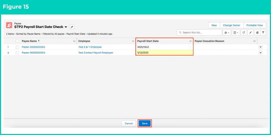Open row actions menu for Payee-0000000003
The height and width of the screenshot is (135, 271).
coord(261,53)
